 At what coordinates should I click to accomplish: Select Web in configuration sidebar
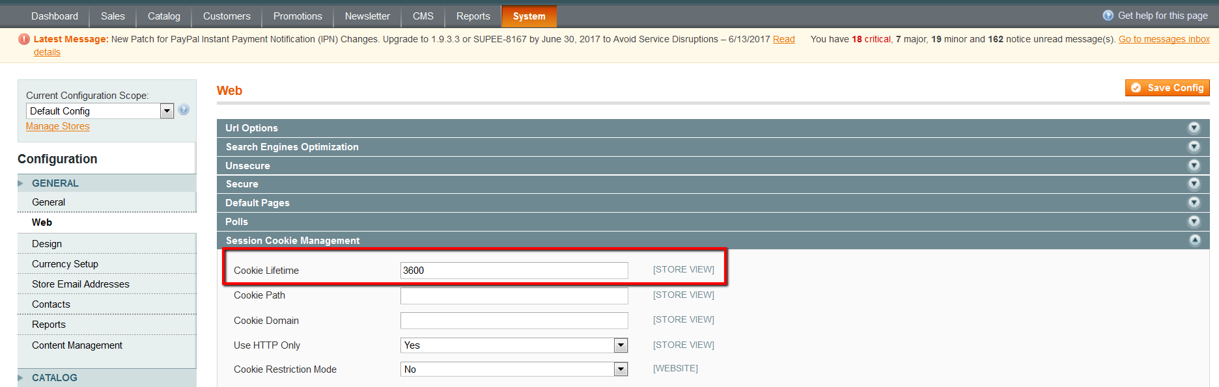pyautogui.click(x=107, y=222)
